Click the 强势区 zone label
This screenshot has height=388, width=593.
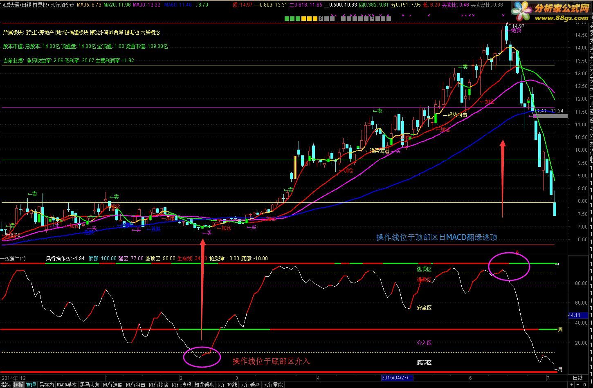coord(424,280)
